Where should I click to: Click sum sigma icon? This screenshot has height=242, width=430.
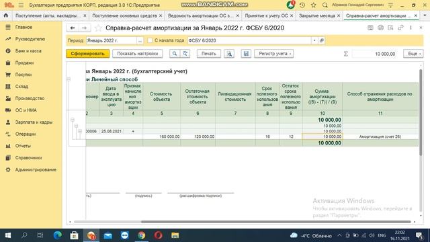click(x=346, y=54)
